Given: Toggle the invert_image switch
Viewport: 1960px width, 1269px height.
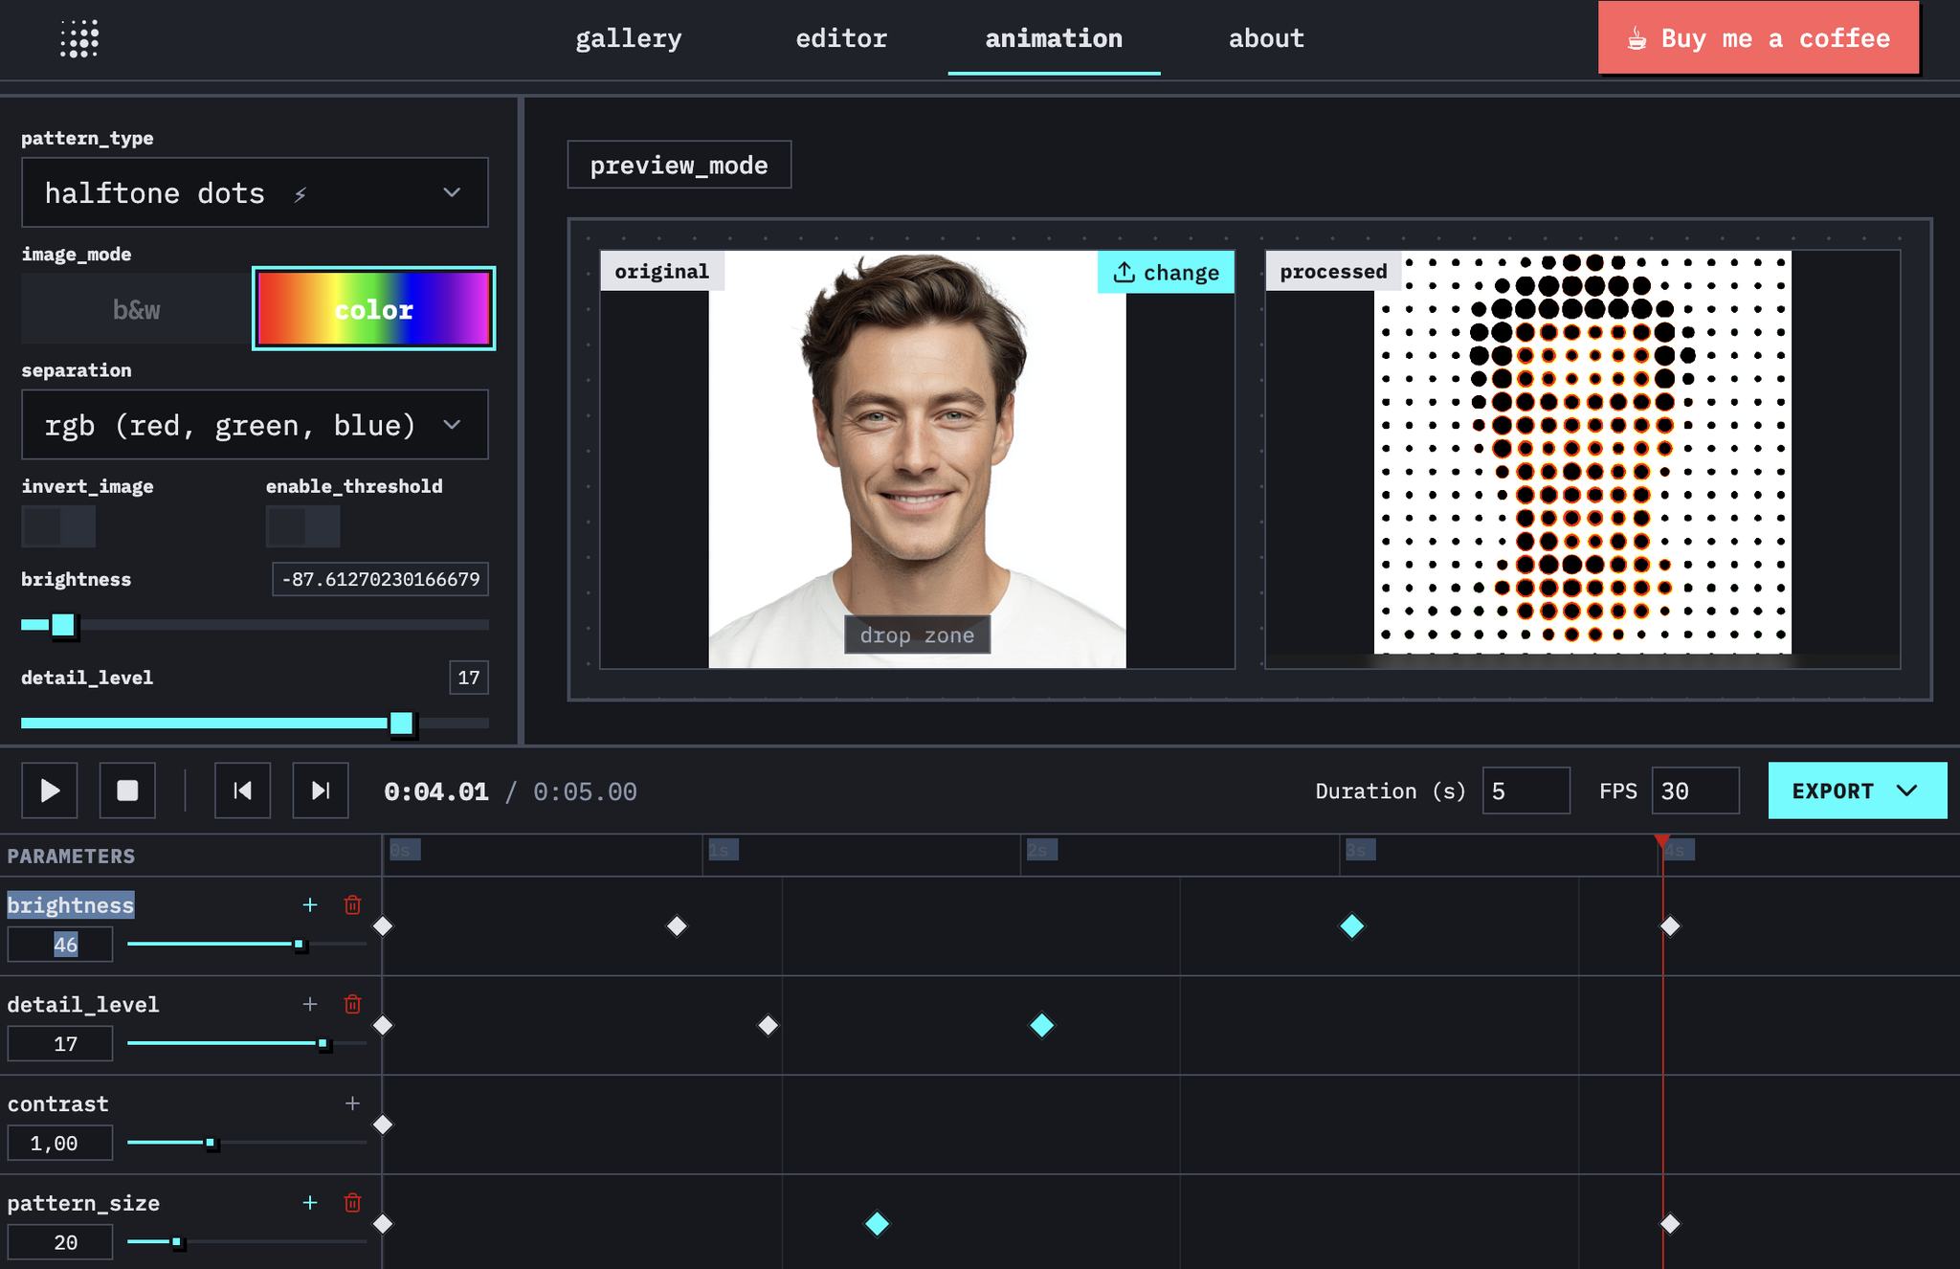Looking at the screenshot, I should point(58,526).
